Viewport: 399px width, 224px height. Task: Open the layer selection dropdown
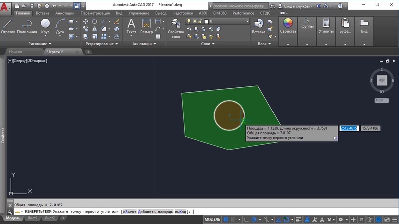pyautogui.click(x=217, y=21)
